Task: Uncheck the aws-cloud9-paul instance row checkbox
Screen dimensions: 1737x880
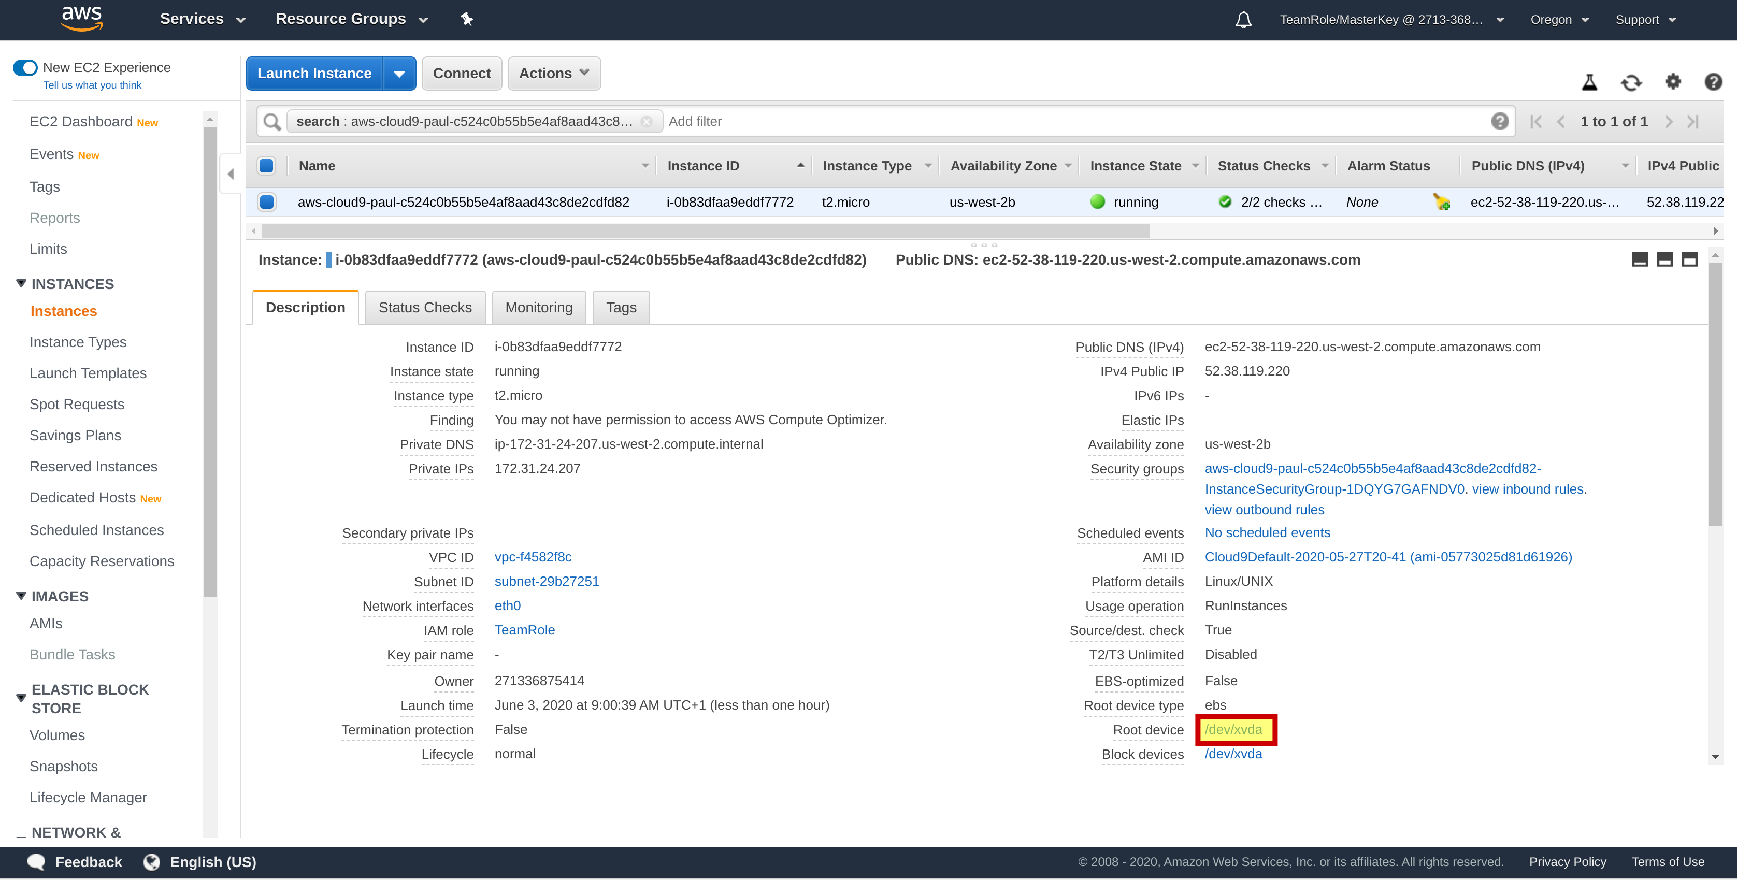Action: (267, 201)
